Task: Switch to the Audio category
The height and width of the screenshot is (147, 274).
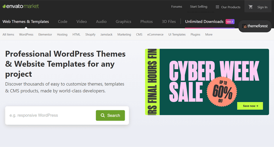Action: (x=101, y=22)
